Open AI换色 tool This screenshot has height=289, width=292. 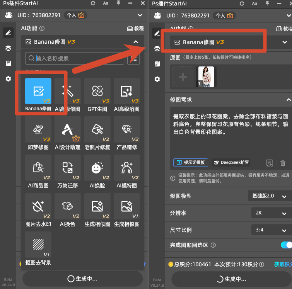point(68,206)
